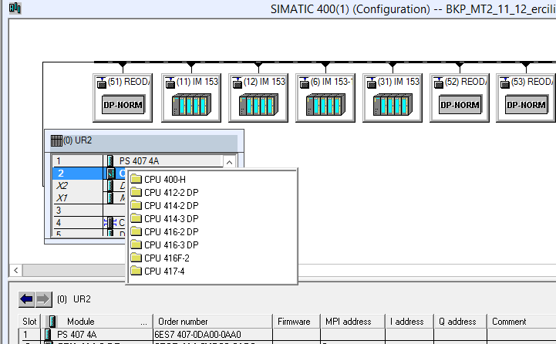This screenshot has width=556, height=344.
Task: Click the I address column header
Action: click(409, 322)
